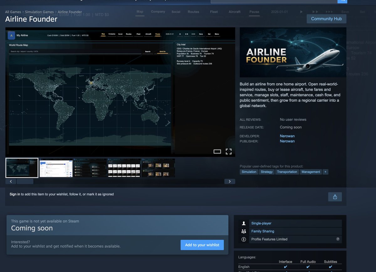Click the large Coming soon heading
The width and height of the screenshot is (376, 272).
click(32, 228)
